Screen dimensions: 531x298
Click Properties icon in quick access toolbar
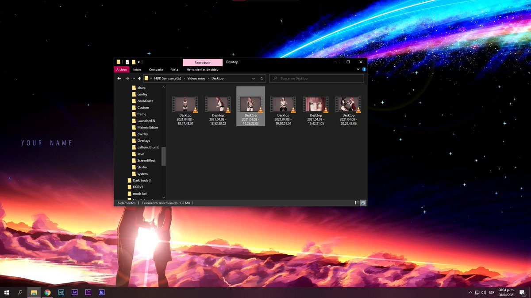point(127,62)
